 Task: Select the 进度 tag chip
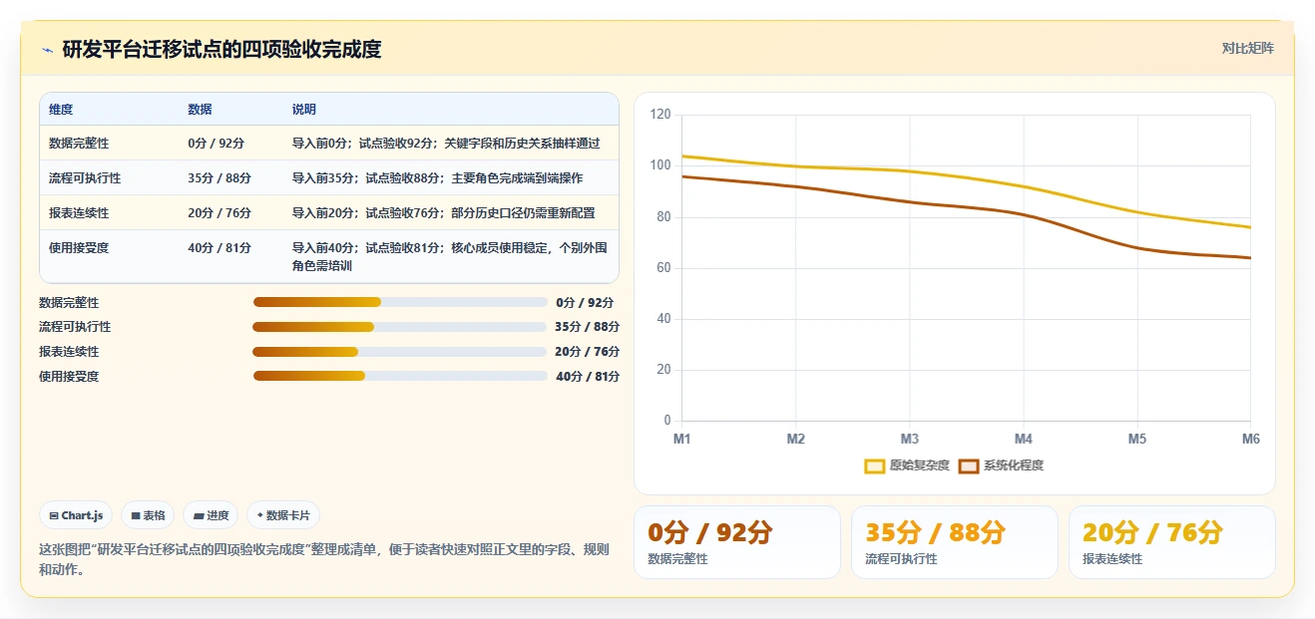tap(211, 515)
